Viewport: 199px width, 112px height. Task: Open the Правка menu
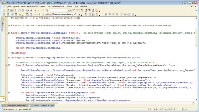(x=16, y=7)
